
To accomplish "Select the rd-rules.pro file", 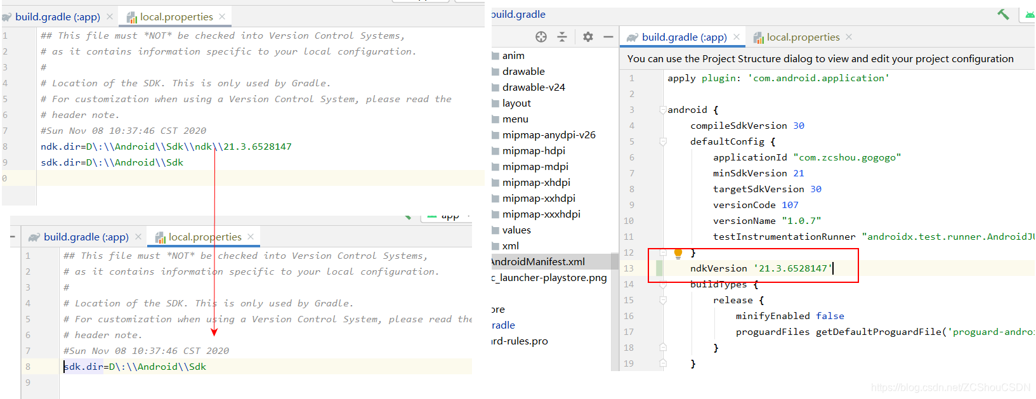I will click(520, 341).
